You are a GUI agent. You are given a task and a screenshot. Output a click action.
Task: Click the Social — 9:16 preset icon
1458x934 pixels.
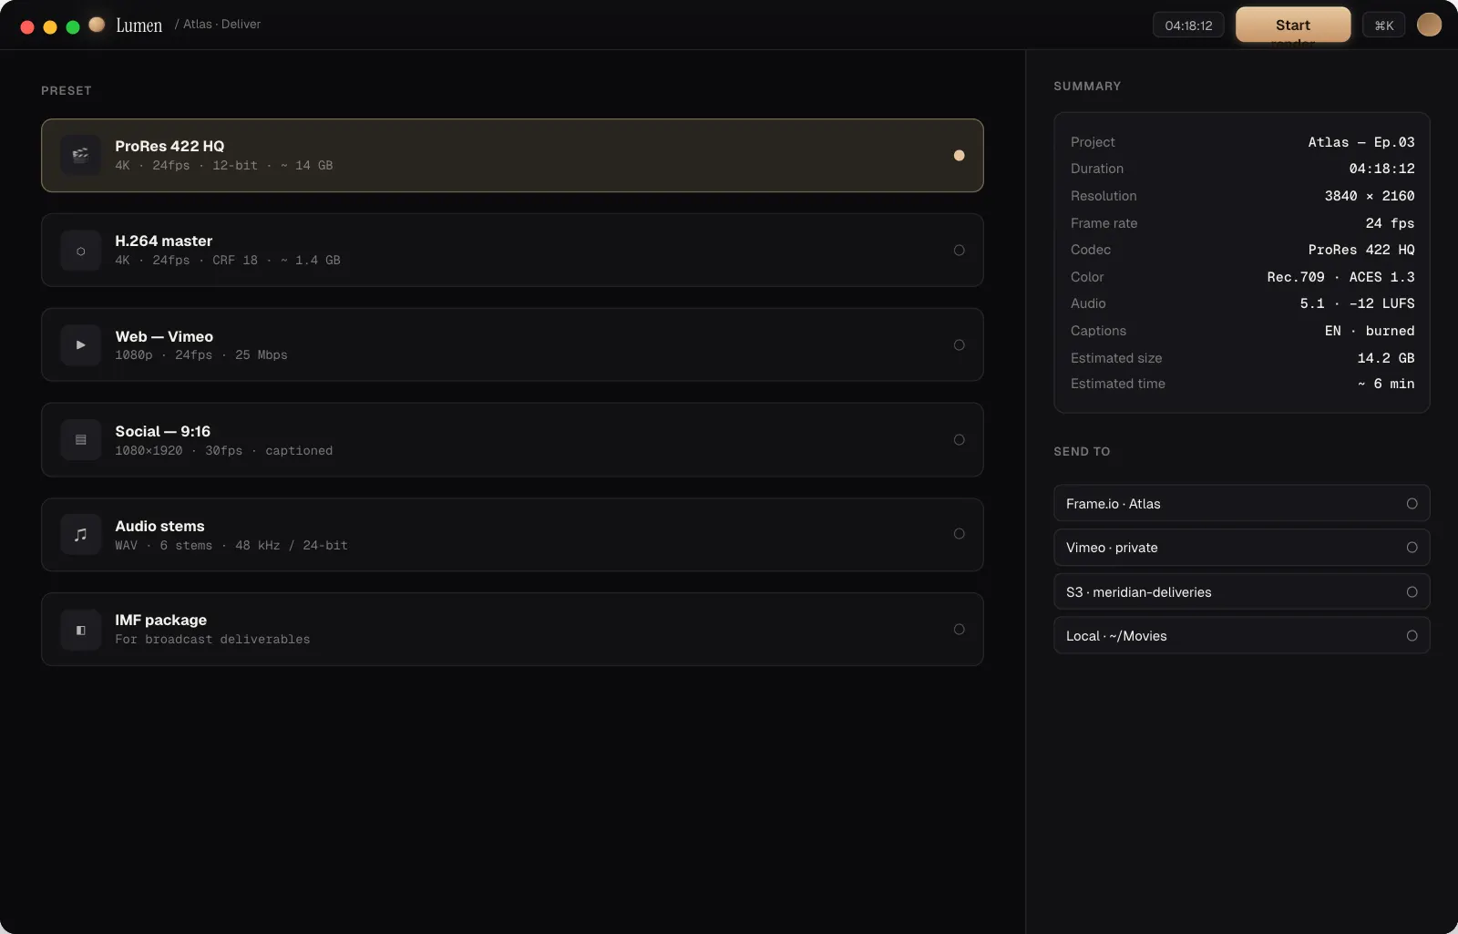tap(80, 440)
